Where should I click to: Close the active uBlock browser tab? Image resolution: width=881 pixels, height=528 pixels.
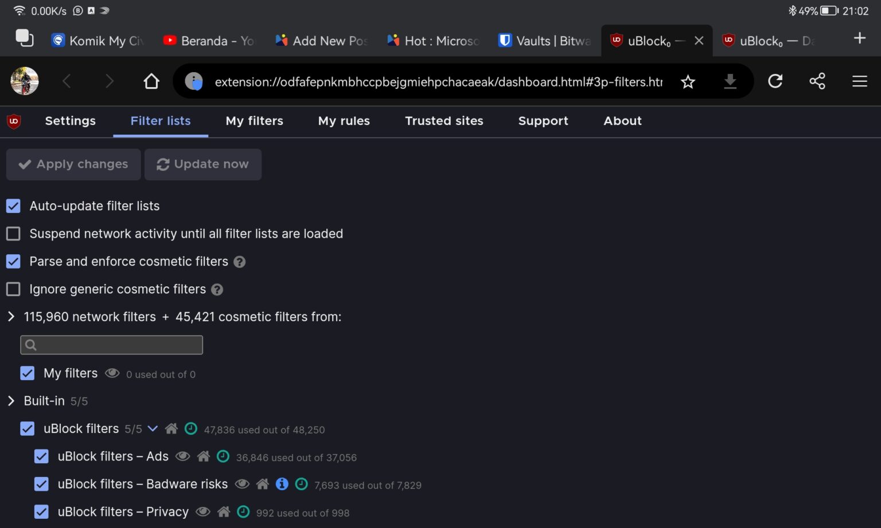[x=699, y=41]
